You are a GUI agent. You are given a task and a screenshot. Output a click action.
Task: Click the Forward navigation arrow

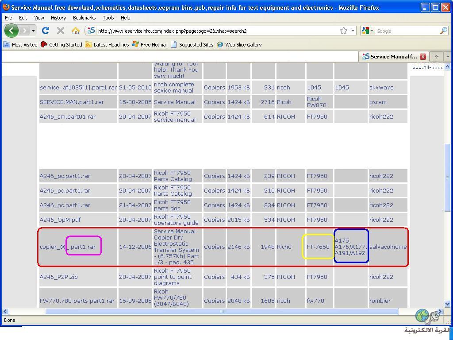[x=25, y=31]
